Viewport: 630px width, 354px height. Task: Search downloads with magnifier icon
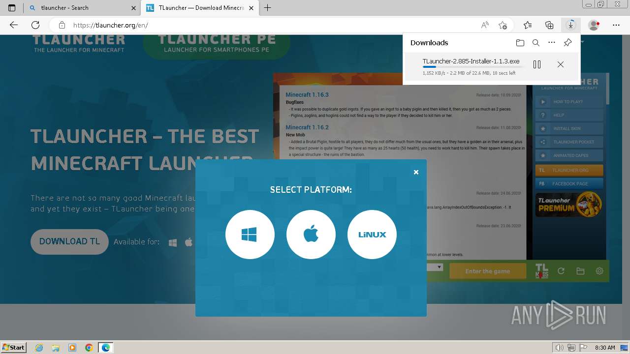point(536,43)
